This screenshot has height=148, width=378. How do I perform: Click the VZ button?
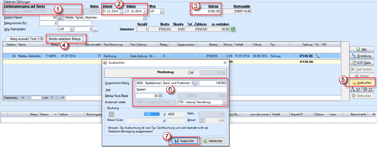point(355,89)
